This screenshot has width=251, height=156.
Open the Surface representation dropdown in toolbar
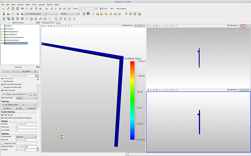coord(69,14)
